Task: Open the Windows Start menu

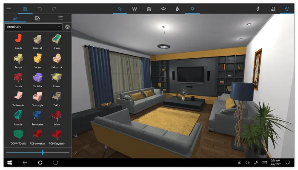Action: (x=9, y=163)
